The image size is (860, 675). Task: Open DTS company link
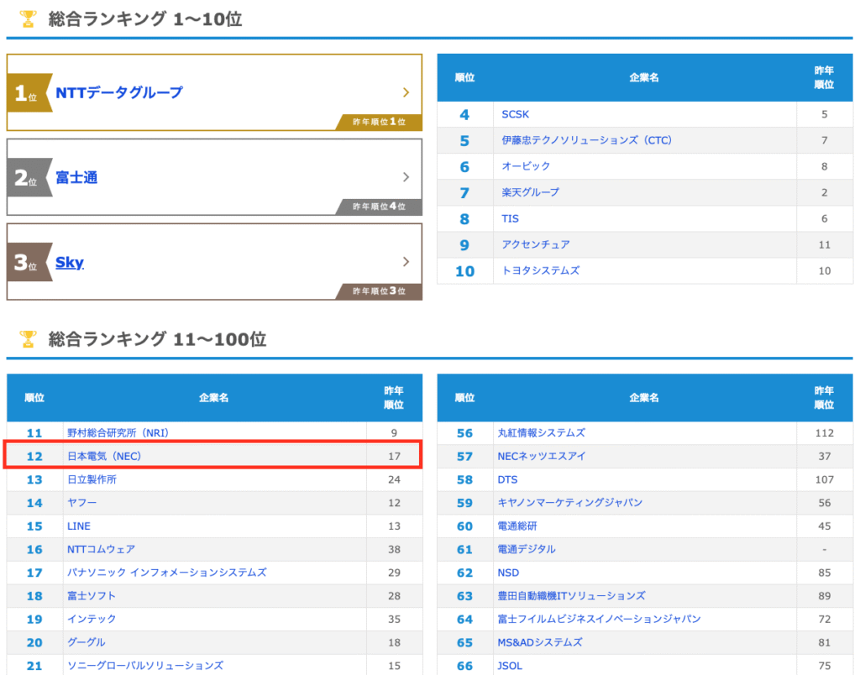(507, 479)
